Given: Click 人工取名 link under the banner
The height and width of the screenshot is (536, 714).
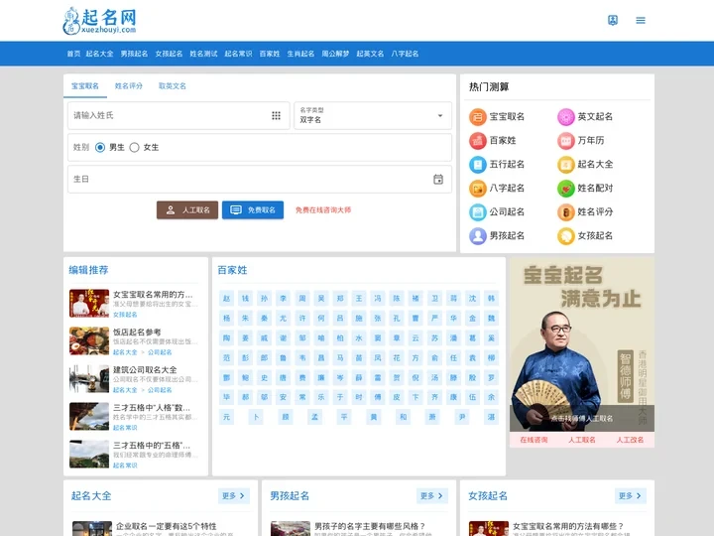Looking at the screenshot, I should (x=582, y=440).
